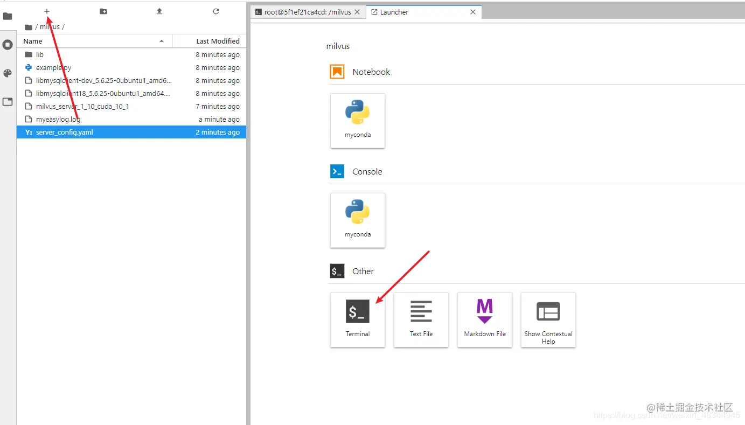Create a new folder from toolbar
The image size is (745, 425).
103,11
